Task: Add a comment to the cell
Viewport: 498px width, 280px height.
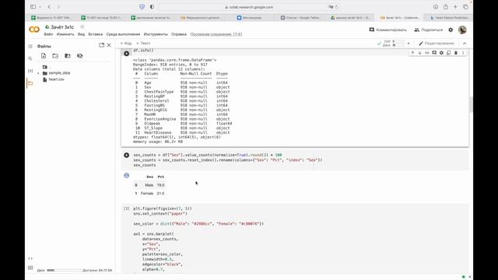Action: pos(434,53)
